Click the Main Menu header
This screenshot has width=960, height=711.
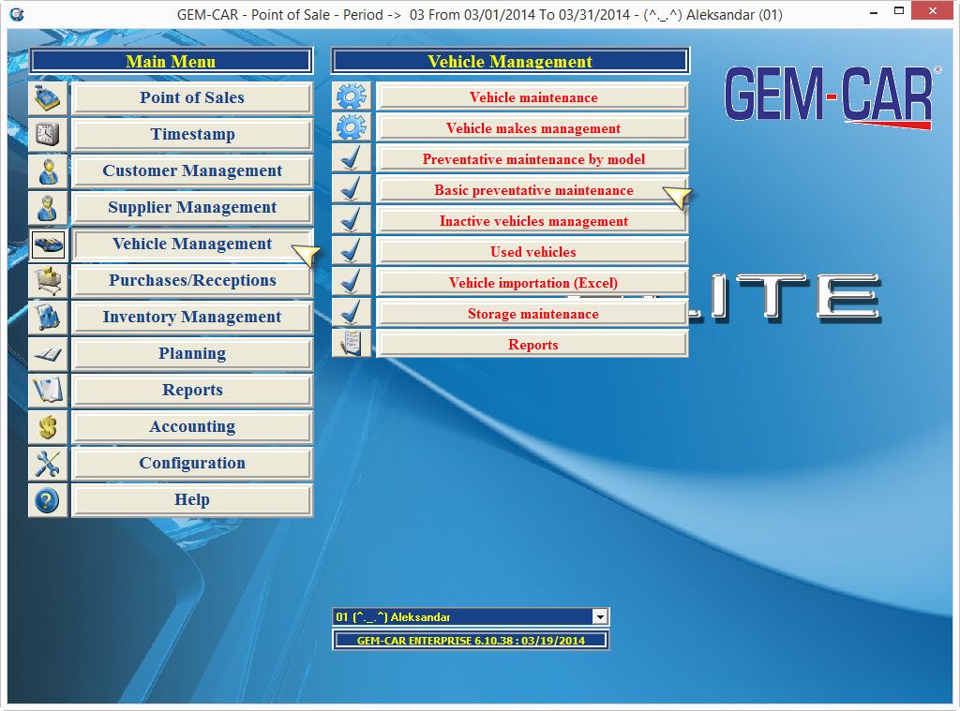171,61
